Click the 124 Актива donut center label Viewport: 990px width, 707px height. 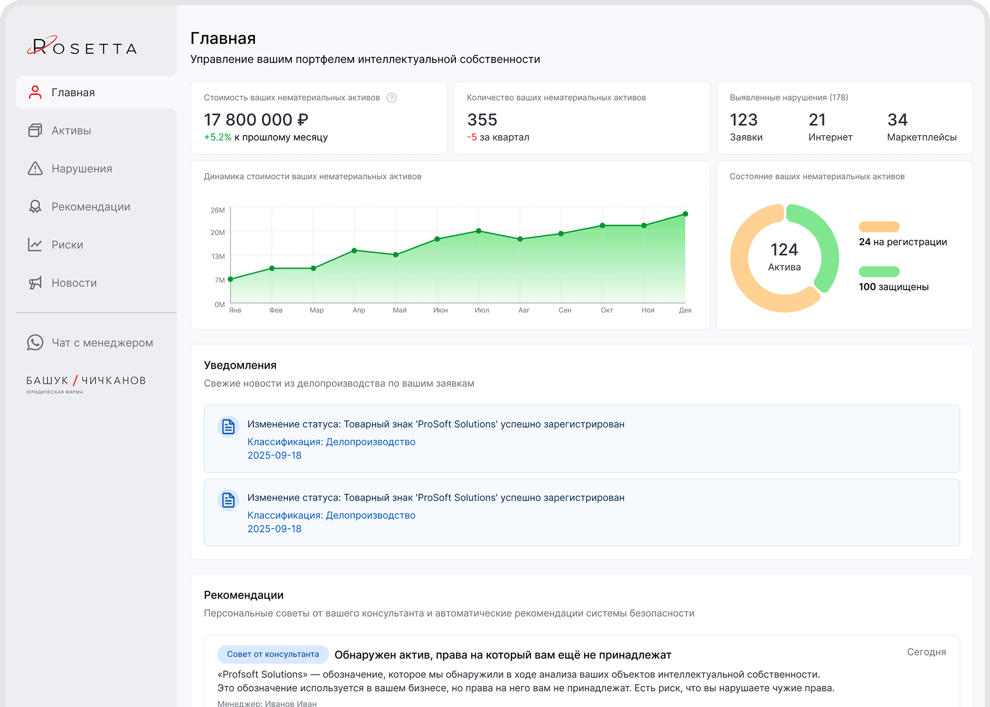point(784,256)
